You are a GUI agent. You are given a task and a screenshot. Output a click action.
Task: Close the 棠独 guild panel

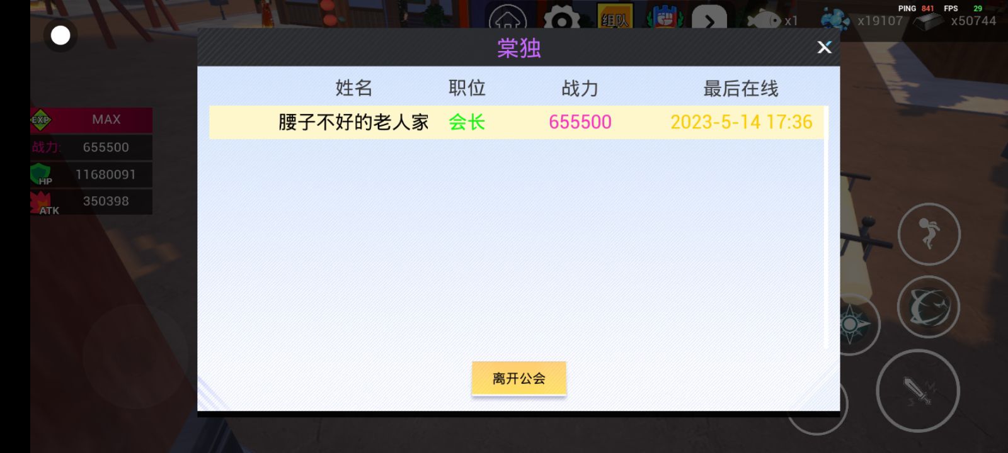tap(824, 47)
